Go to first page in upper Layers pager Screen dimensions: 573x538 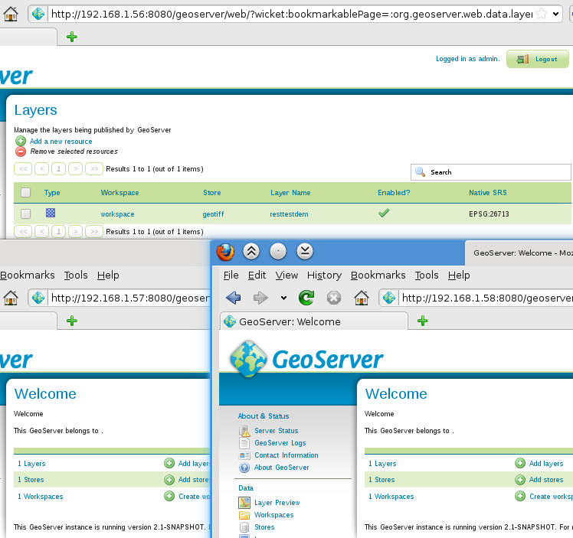pyautogui.click(x=23, y=168)
